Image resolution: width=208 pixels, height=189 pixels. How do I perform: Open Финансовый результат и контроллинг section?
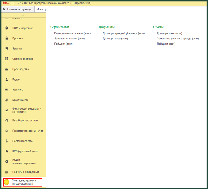[27, 110]
